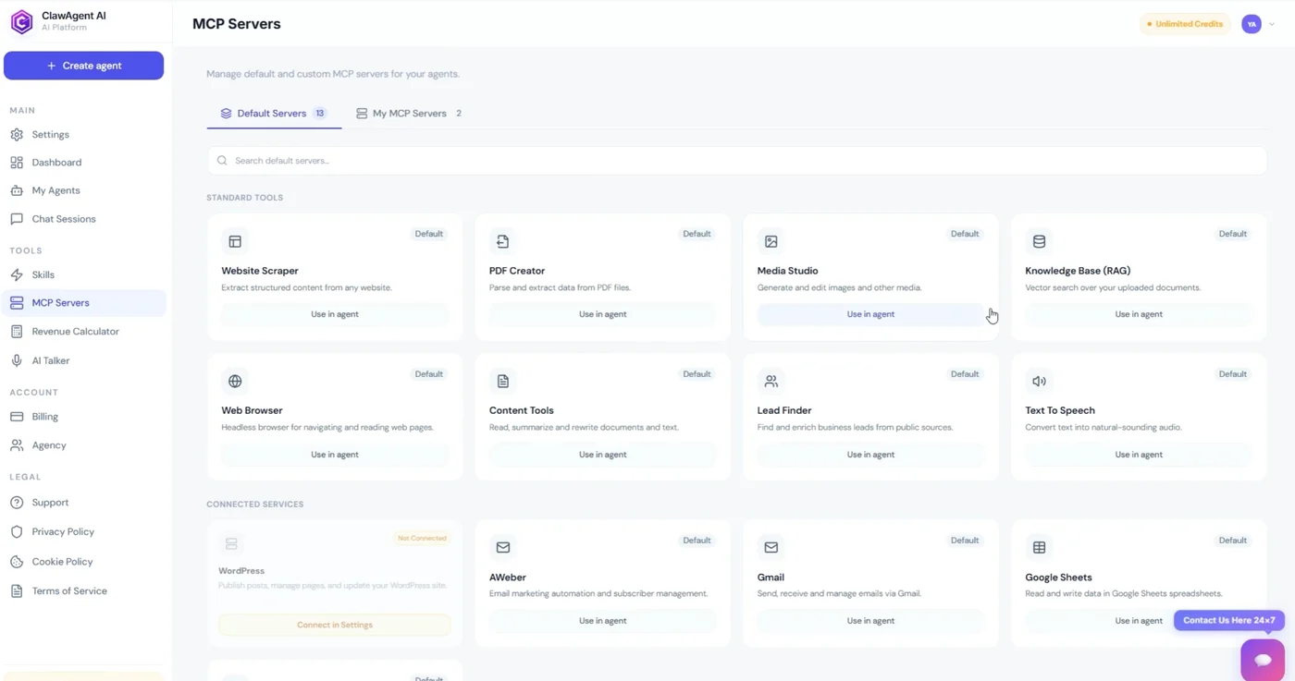Click the Standard Tools section heading
This screenshot has height=681, width=1295.
245,198
